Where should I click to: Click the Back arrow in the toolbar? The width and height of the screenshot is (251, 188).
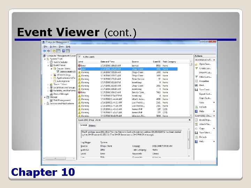pyautogui.click(x=44, y=51)
